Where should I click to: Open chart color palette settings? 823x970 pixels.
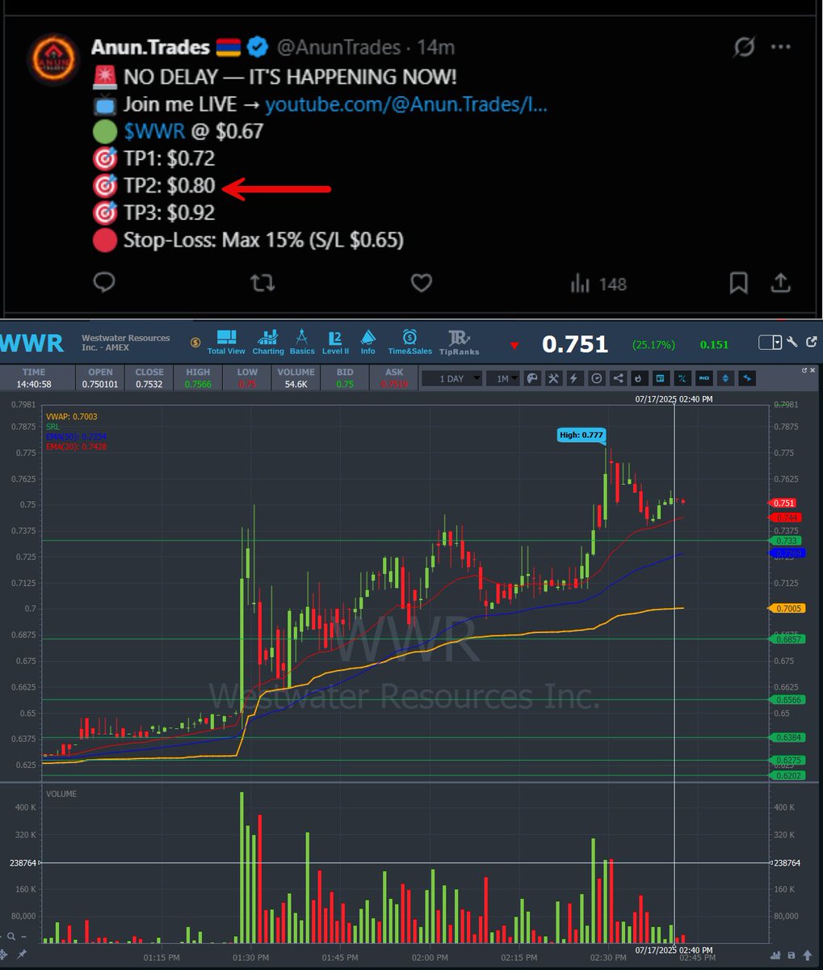[532, 378]
